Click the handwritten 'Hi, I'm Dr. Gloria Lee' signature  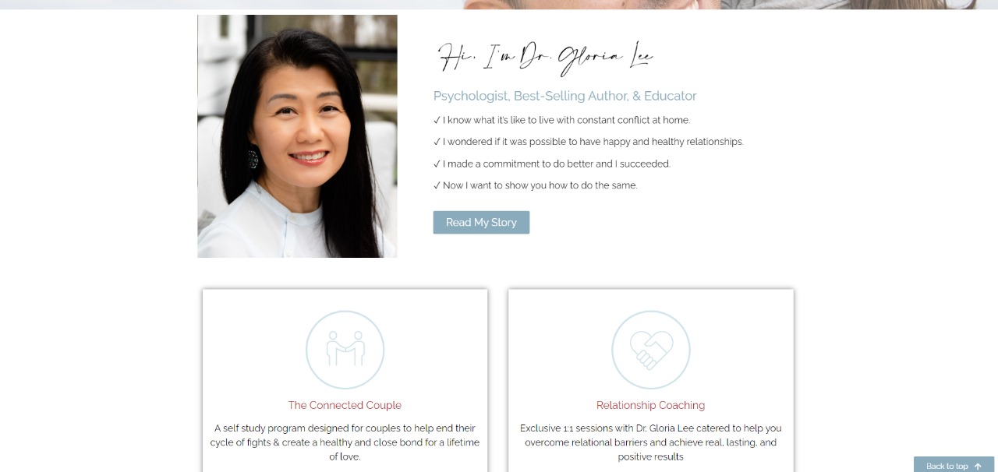pyautogui.click(x=545, y=58)
